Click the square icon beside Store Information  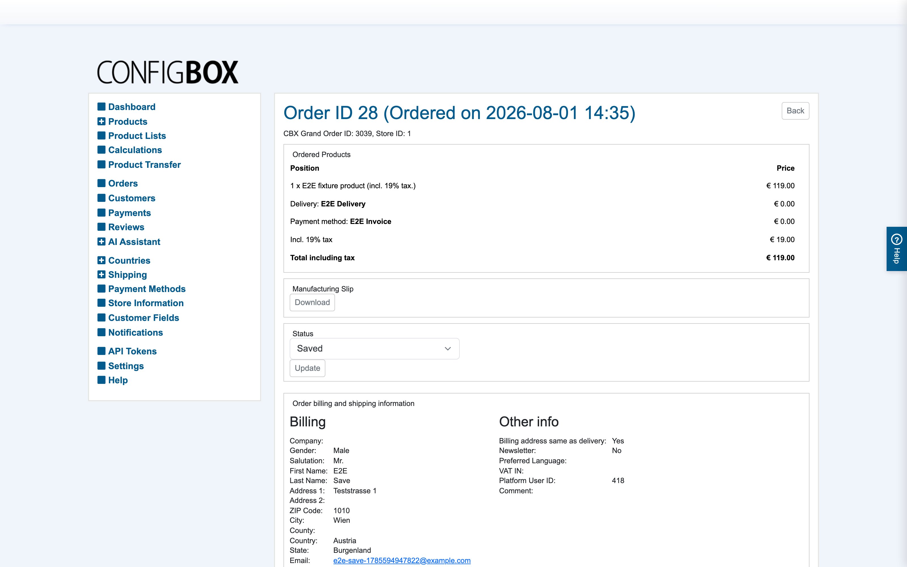101,303
